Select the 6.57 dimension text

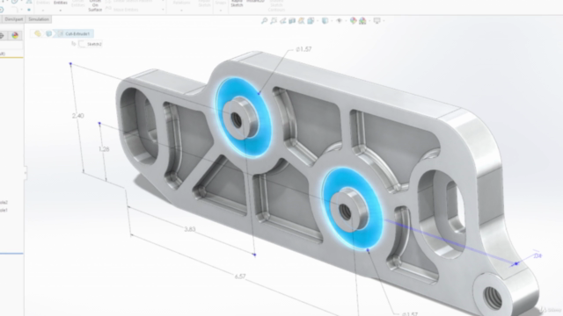pyautogui.click(x=240, y=276)
